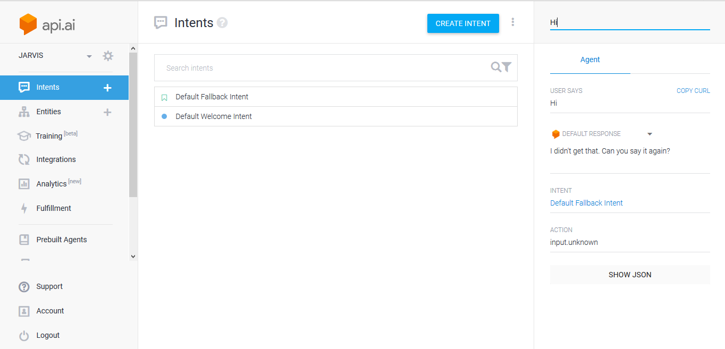The width and height of the screenshot is (725, 349).
Task: Toggle priority dot on Default Welcome Intent
Action: click(164, 116)
